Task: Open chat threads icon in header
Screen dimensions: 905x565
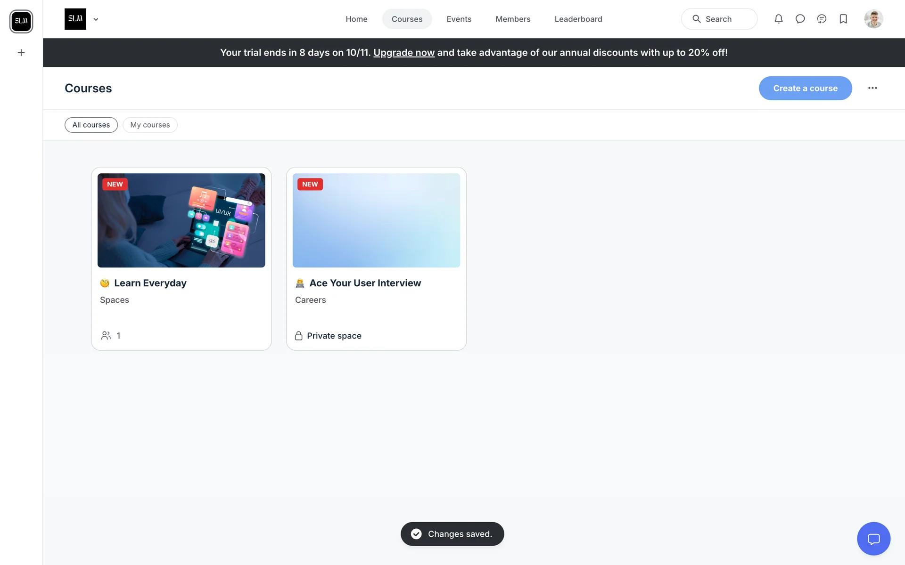Action: pyautogui.click(x=822, y=19)
